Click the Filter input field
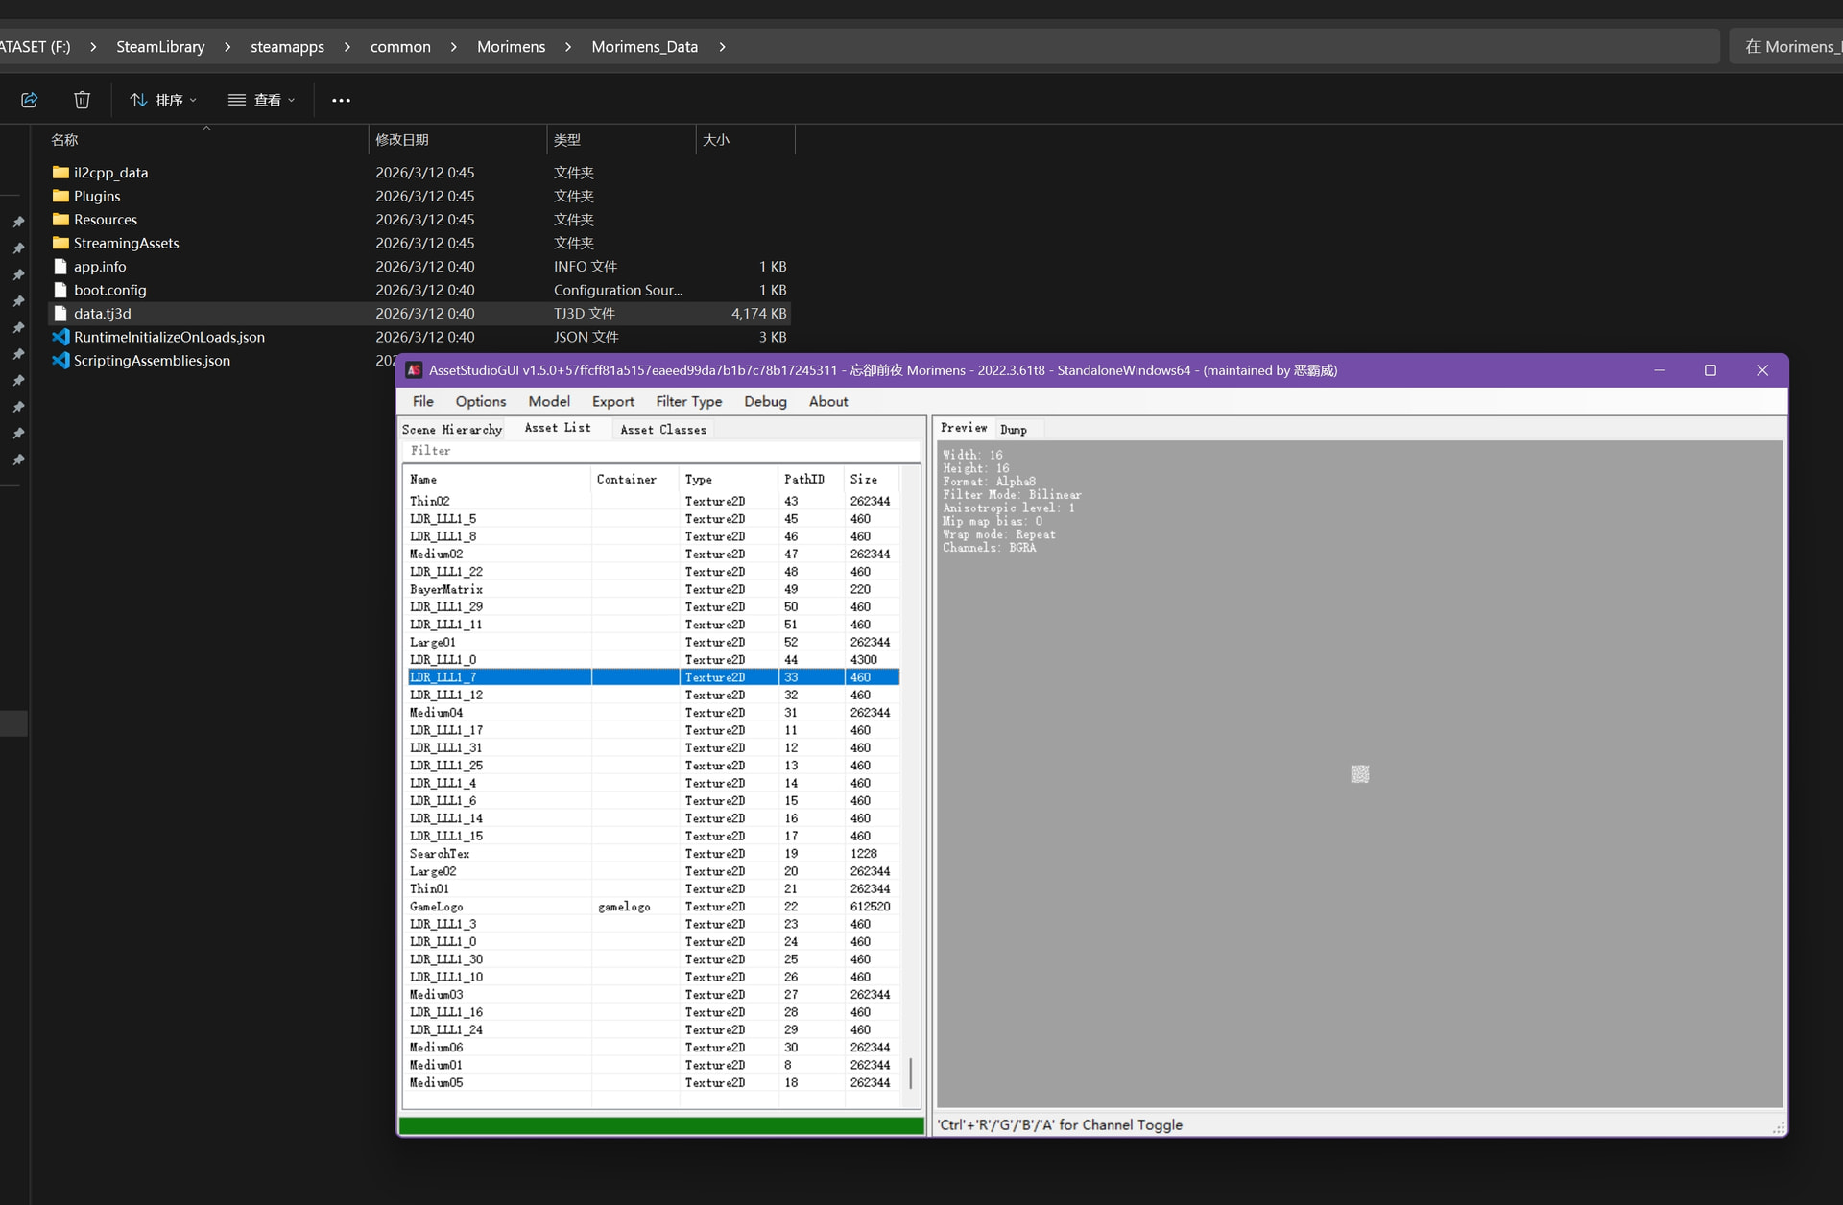Image resolution: width=1843 pixels, height=1205 pixels. (660, 451)
